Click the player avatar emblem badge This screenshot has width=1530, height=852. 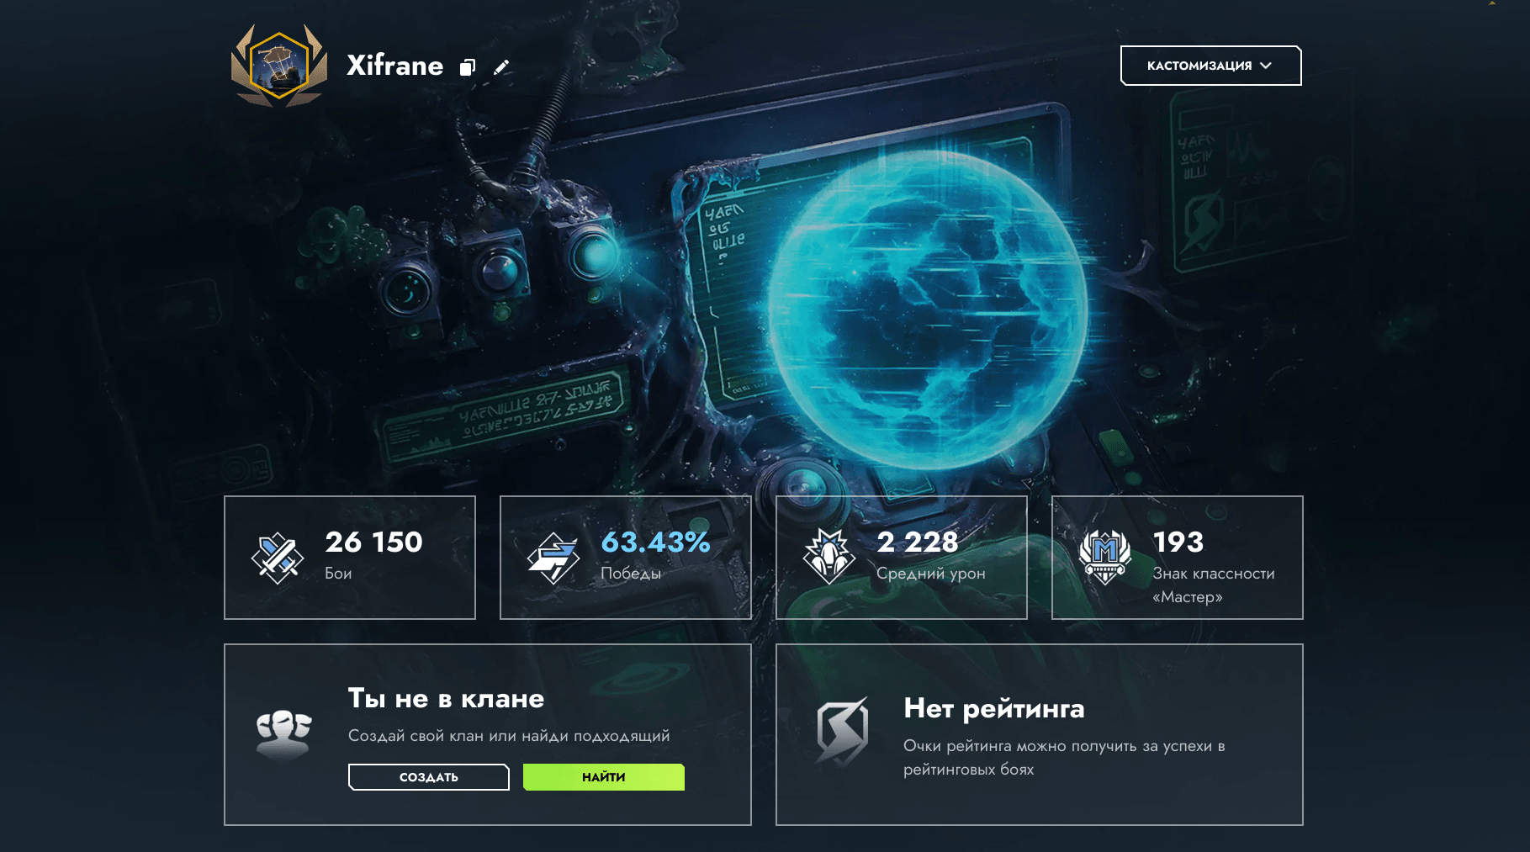279,66
